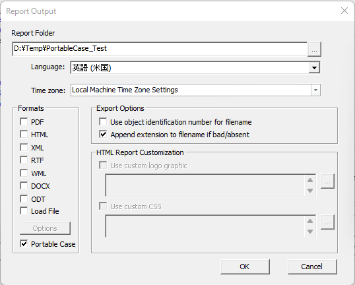Enable use object identification number for filename

click(x=103, y=121)
